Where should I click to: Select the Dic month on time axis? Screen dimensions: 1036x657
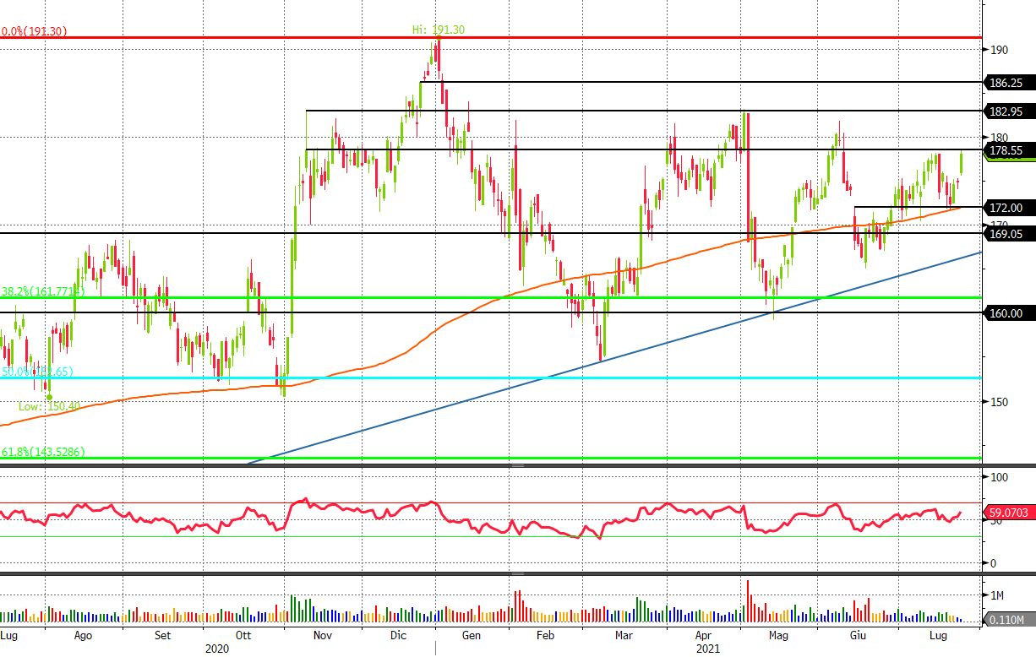[x=399, y=635]
